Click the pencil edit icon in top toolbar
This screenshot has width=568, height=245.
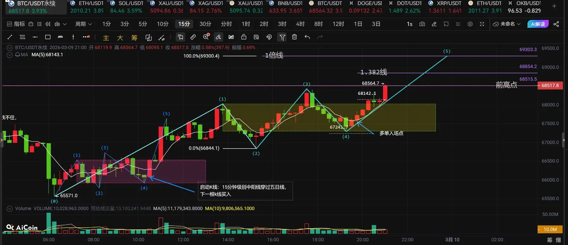coord(434,24)
